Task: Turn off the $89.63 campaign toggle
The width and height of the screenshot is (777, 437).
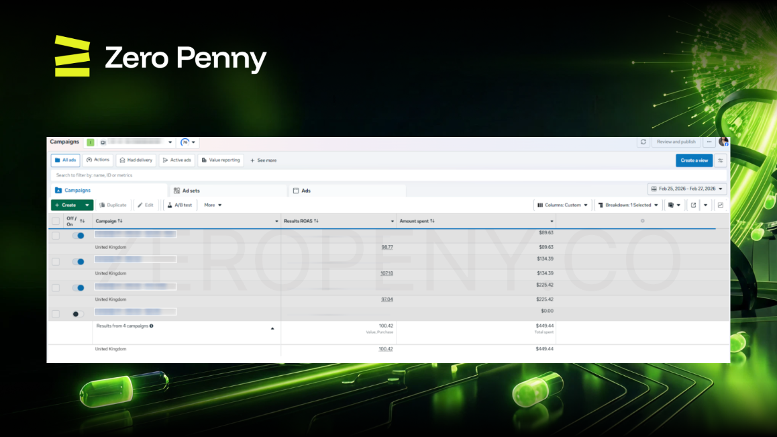Action: [79, 236]
